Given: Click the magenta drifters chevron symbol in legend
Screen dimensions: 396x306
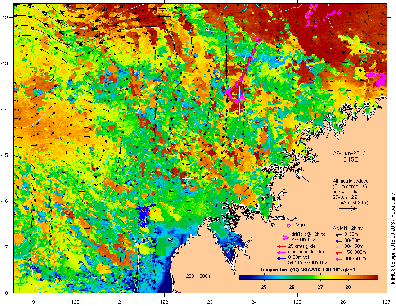Looking at the screenshot, I should point(285,237).
